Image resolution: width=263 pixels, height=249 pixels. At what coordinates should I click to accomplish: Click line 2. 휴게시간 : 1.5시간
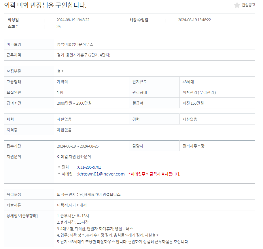[x=73, y=222]
